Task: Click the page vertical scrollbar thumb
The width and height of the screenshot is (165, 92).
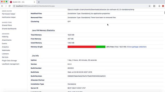Action: 164,13
